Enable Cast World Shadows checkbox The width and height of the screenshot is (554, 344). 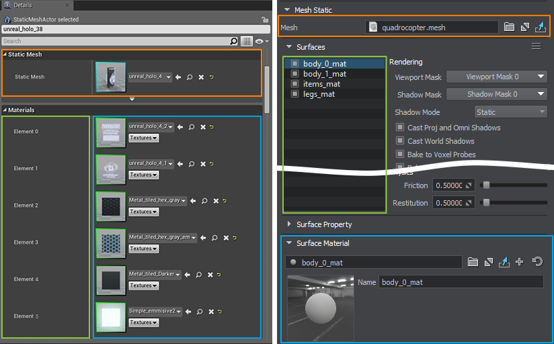click(400, 141)
